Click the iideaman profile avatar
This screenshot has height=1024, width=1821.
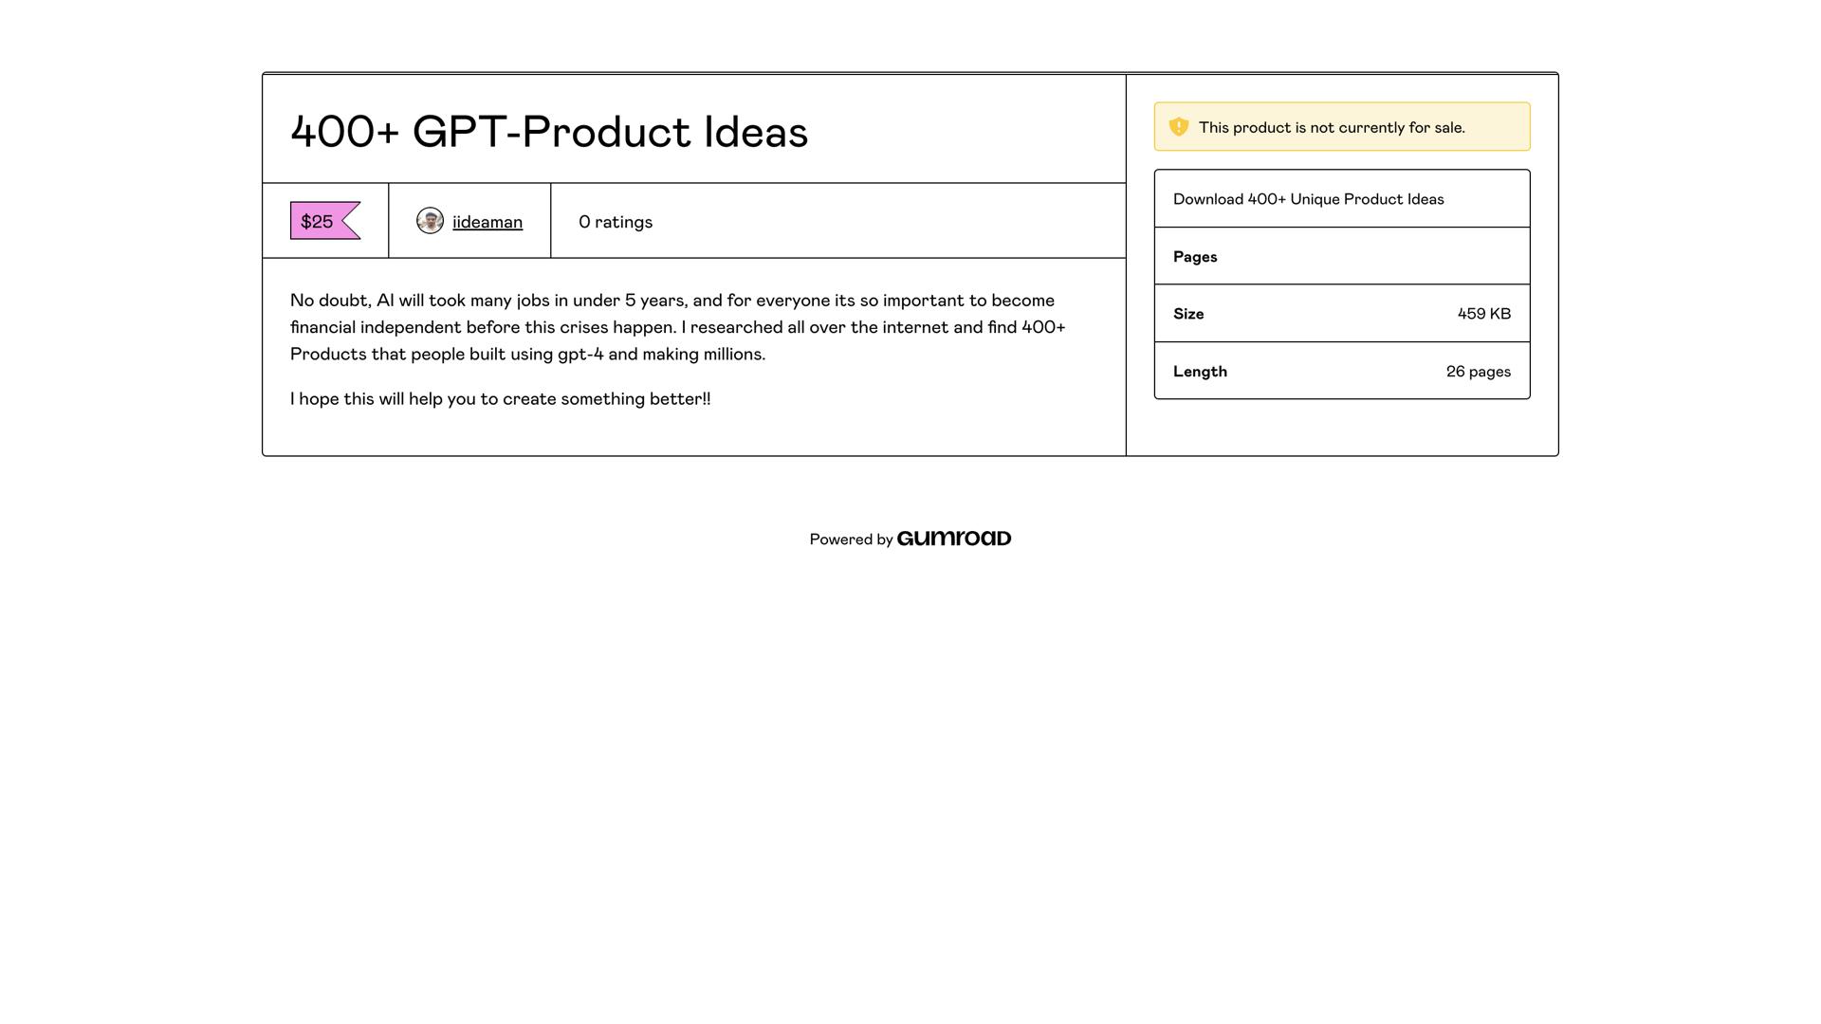pos(430,221)
